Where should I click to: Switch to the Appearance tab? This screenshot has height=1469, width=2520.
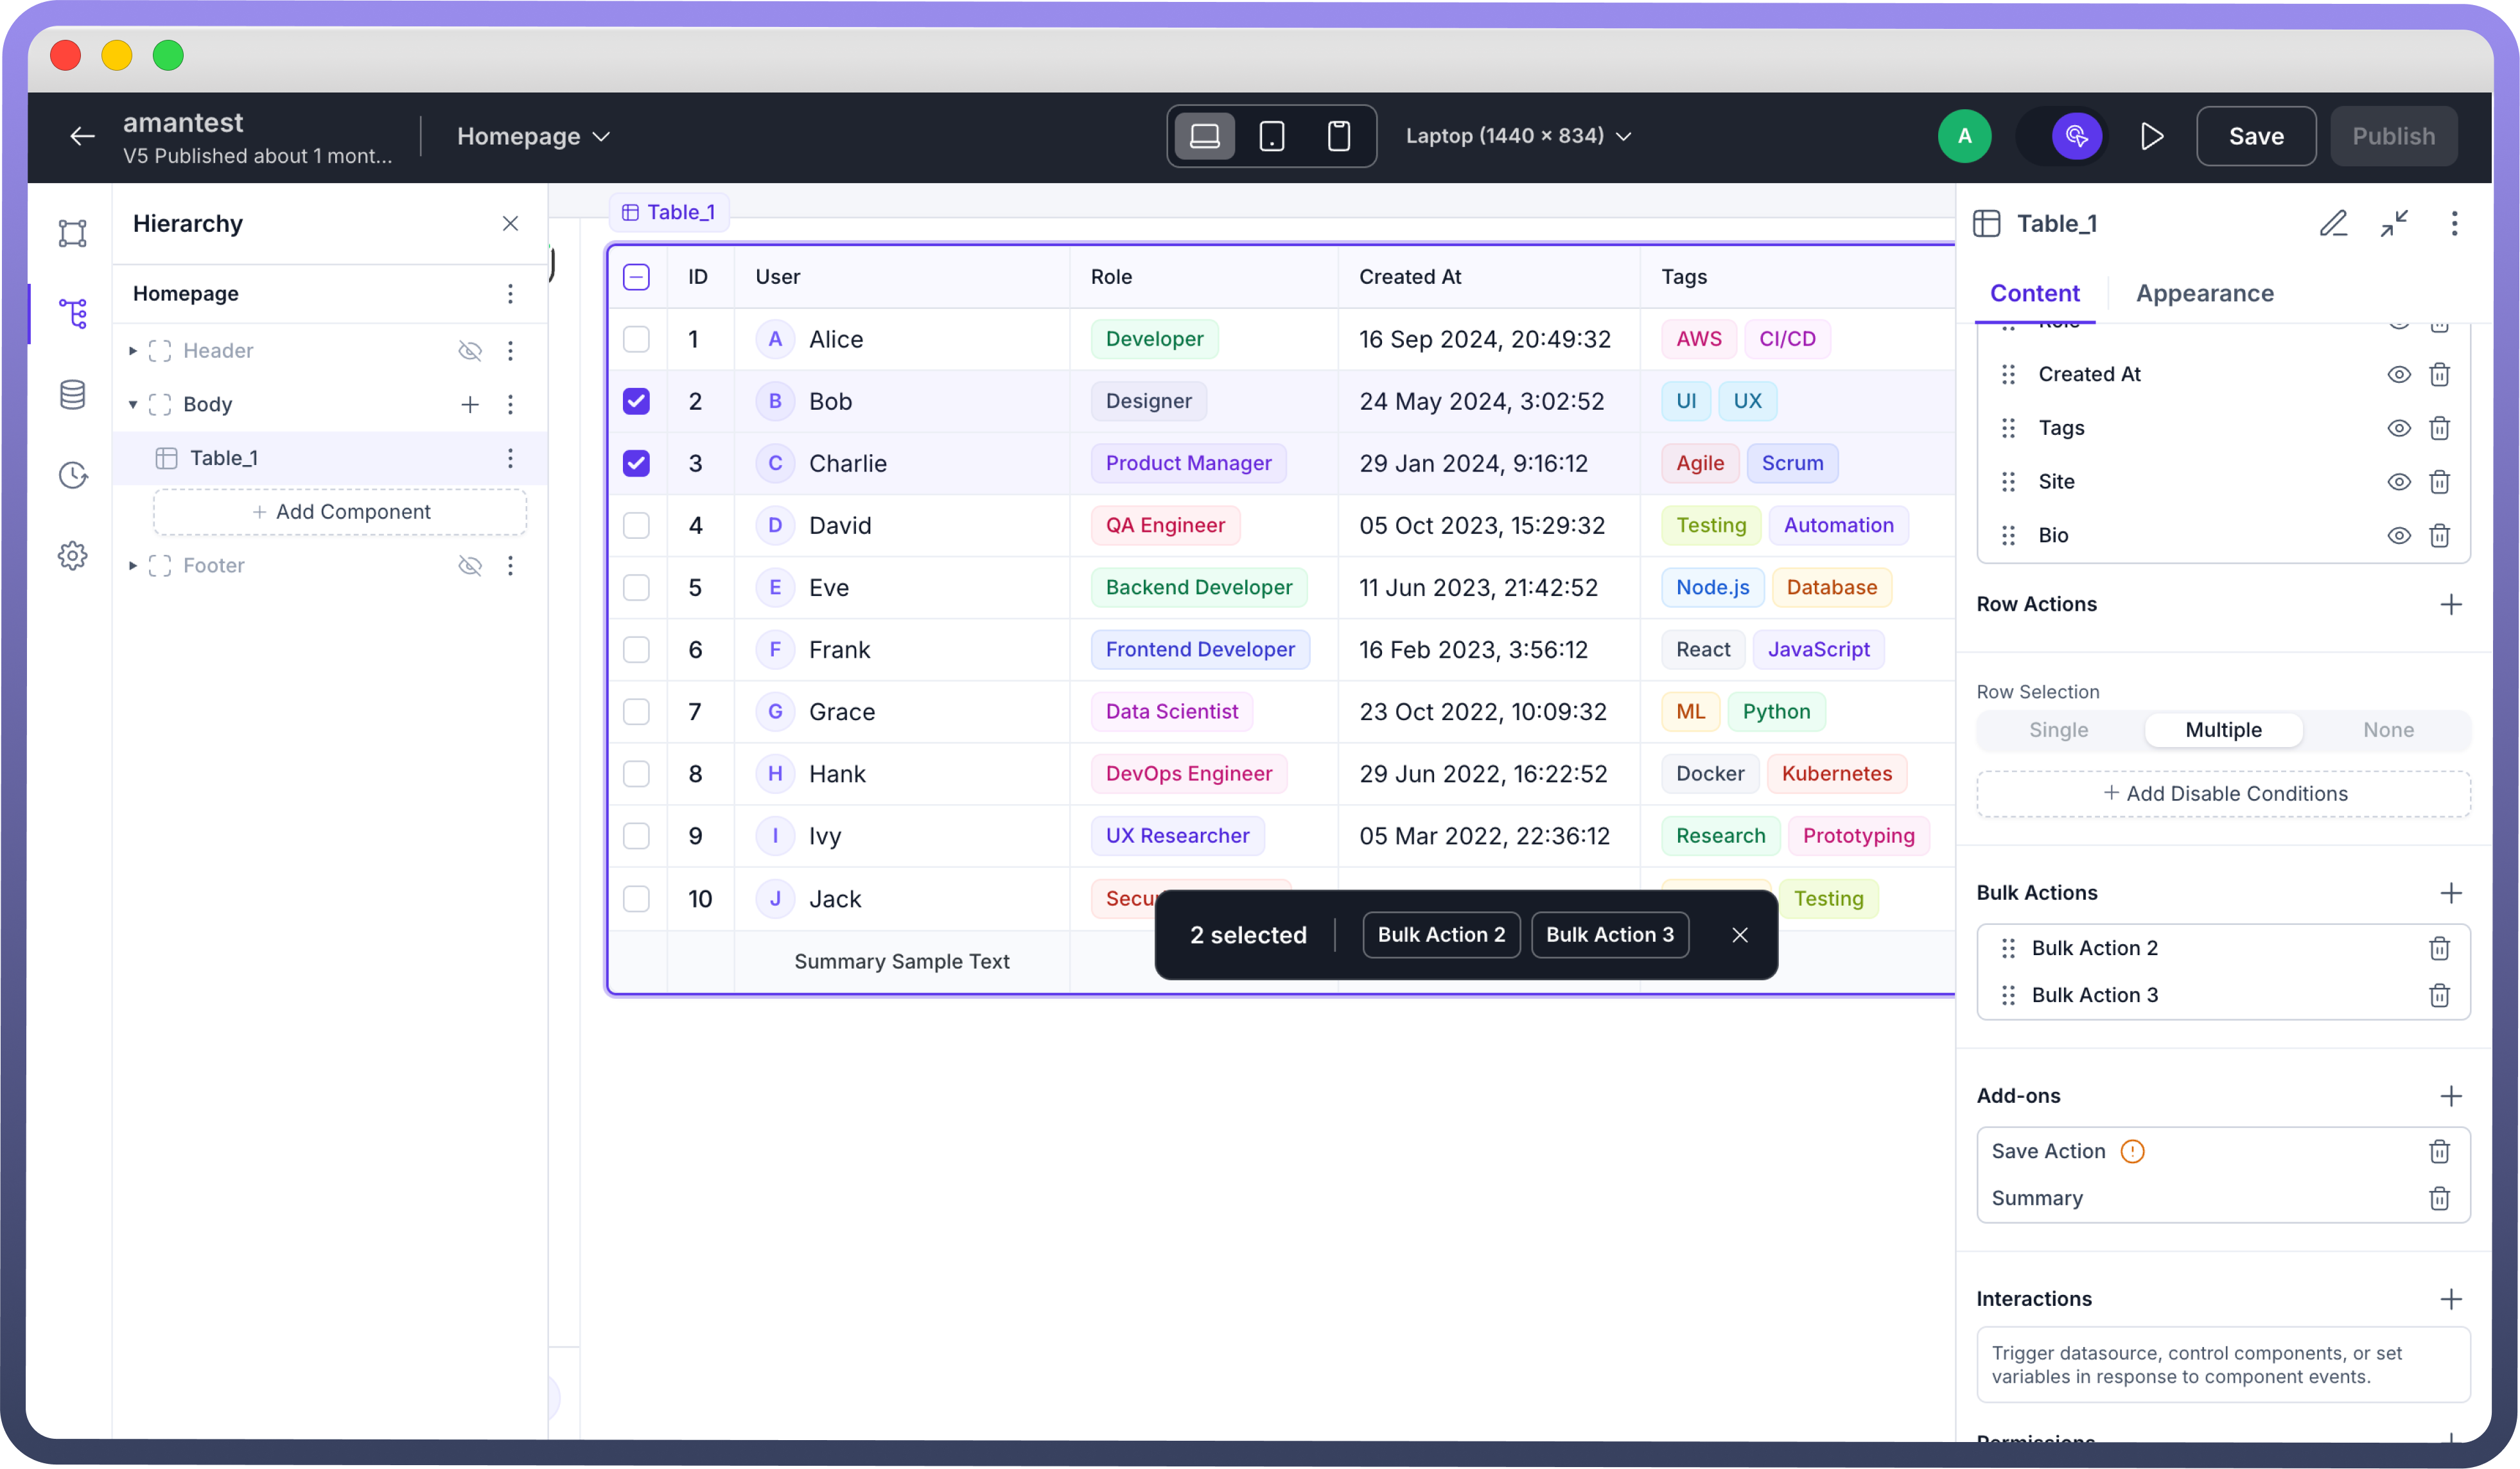(2204, 293)
